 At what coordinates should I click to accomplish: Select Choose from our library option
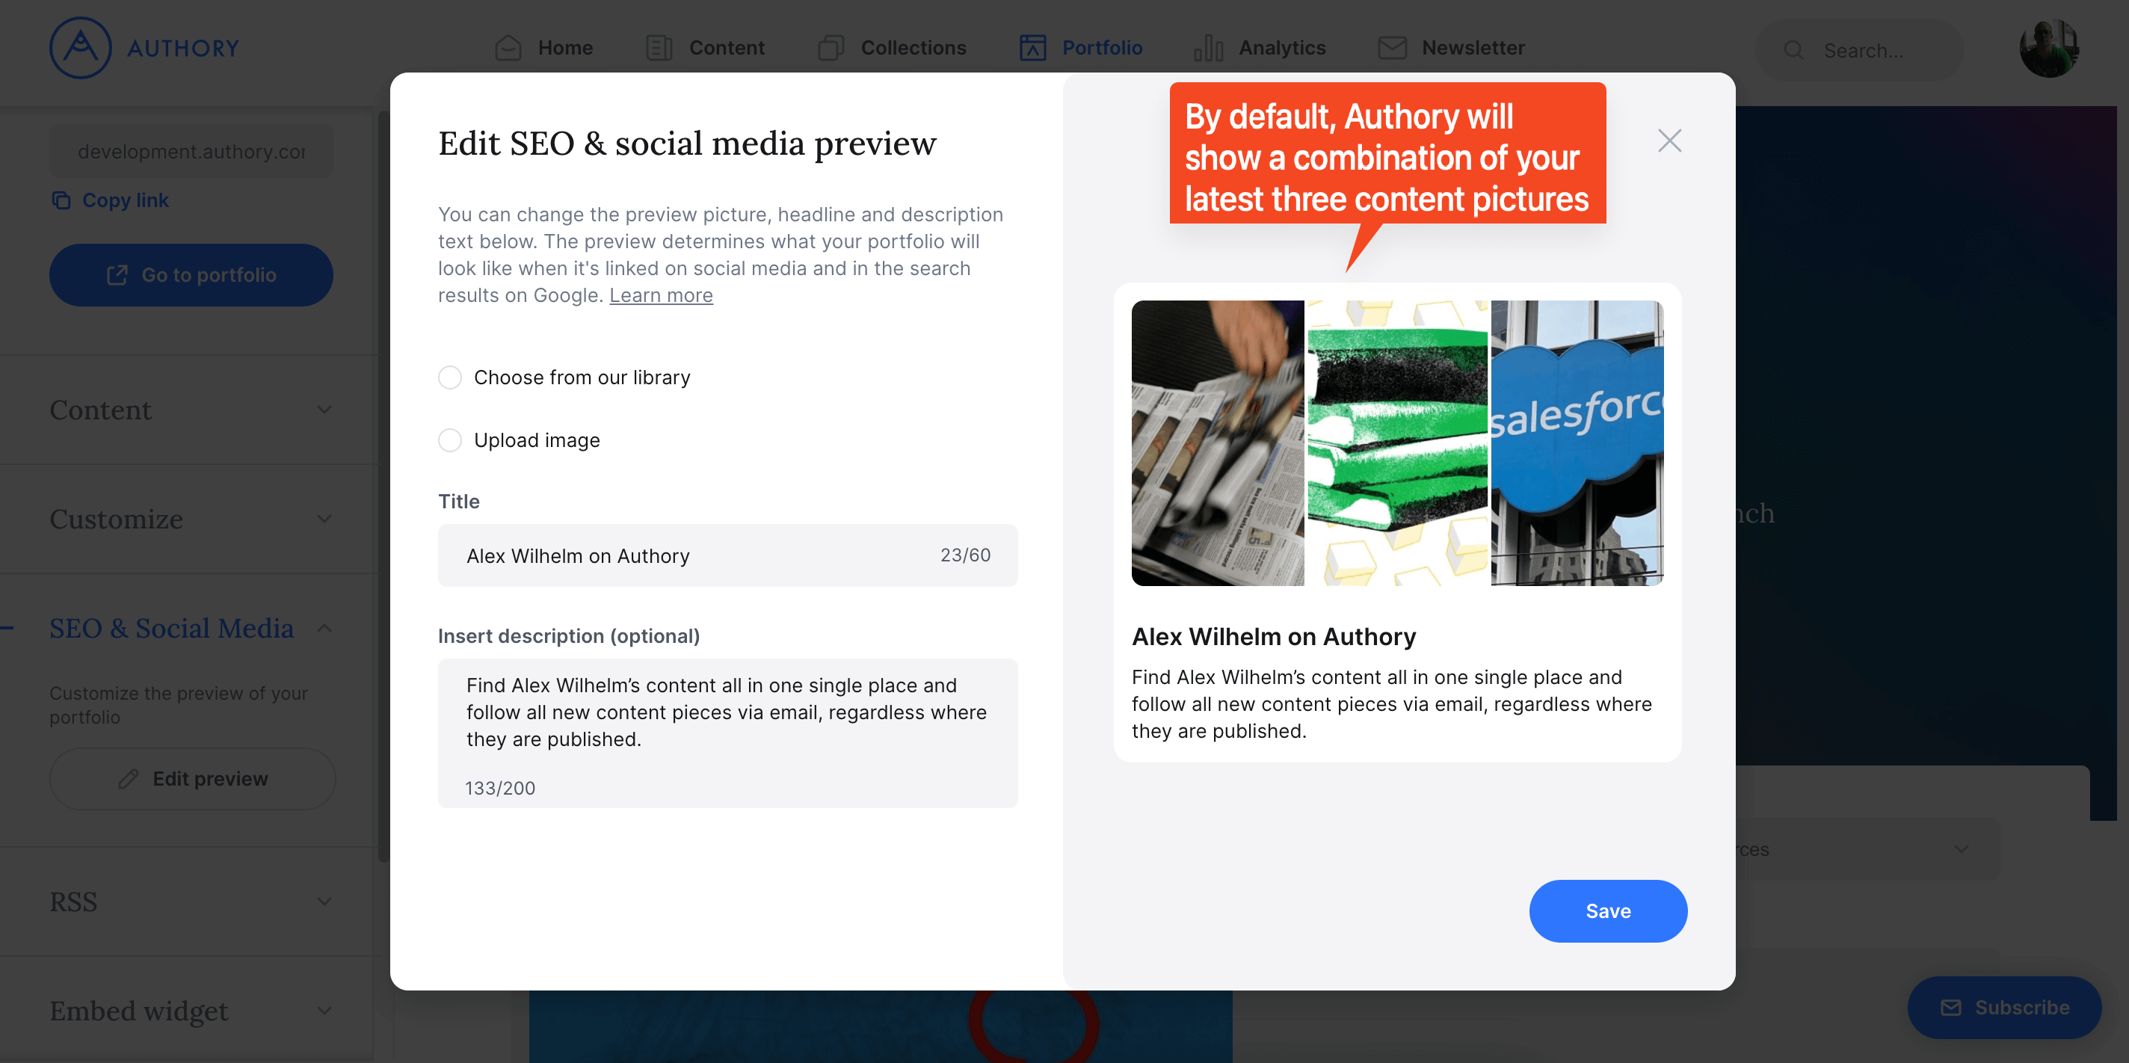(449, 378)
